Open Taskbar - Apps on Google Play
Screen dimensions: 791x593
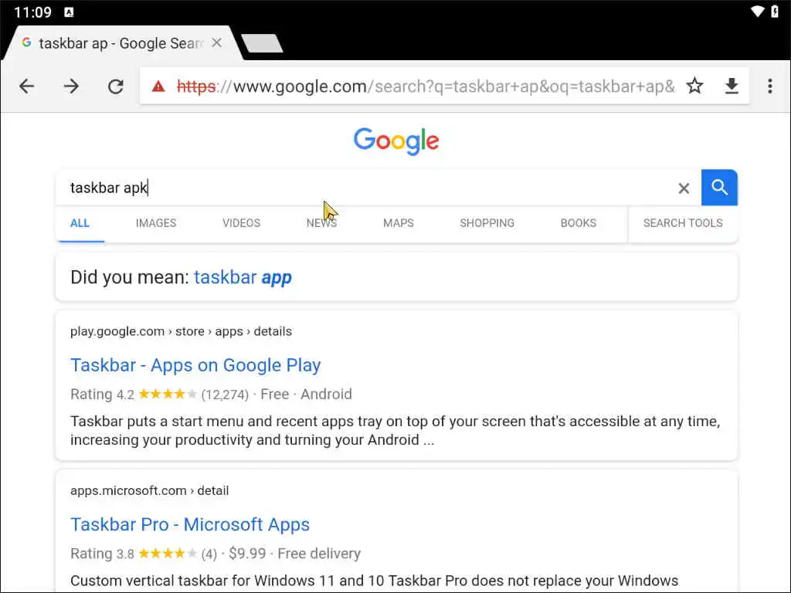click(x=195, y=365)
